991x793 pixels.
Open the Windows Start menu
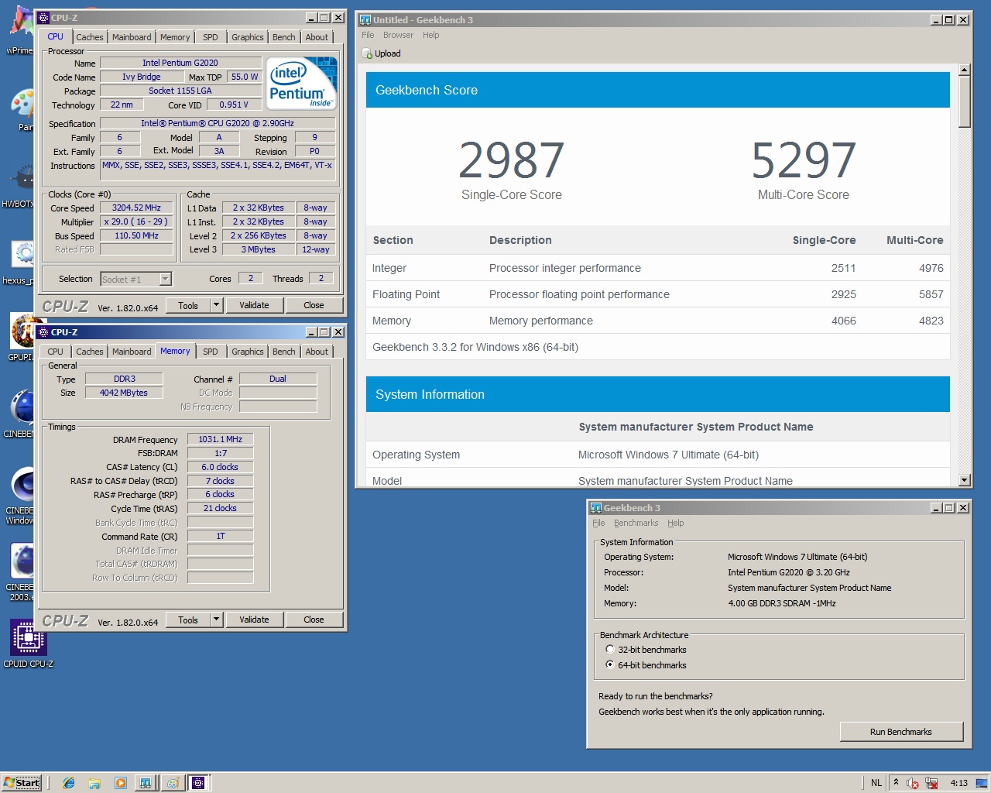point(22,782)
